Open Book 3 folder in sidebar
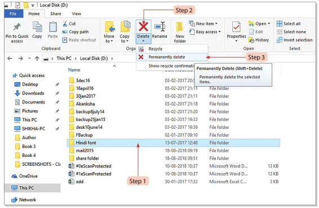319x208 pixels. pyautogui.click(x=25, y=146)
